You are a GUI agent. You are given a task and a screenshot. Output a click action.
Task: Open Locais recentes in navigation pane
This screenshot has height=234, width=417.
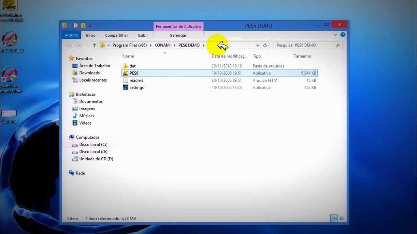[93, 80]
